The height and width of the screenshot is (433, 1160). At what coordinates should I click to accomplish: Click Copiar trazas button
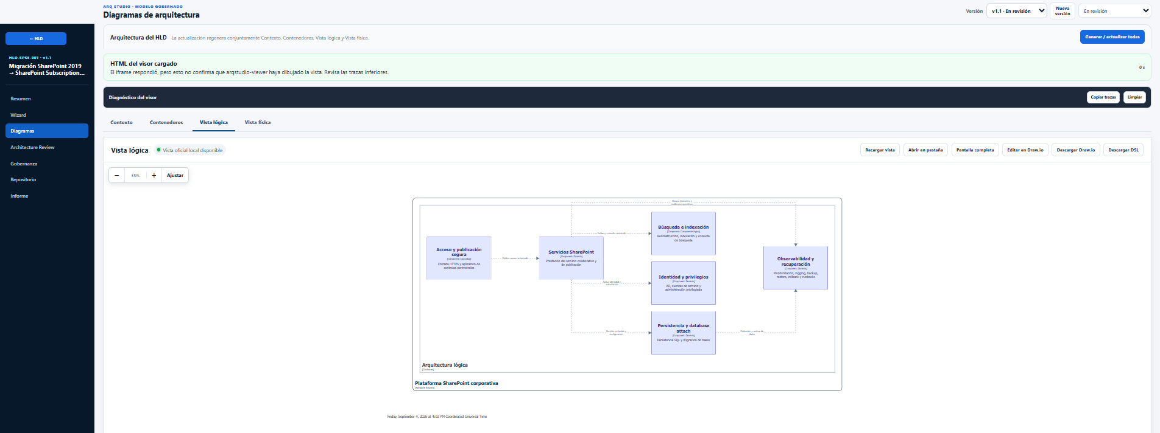1103,97
